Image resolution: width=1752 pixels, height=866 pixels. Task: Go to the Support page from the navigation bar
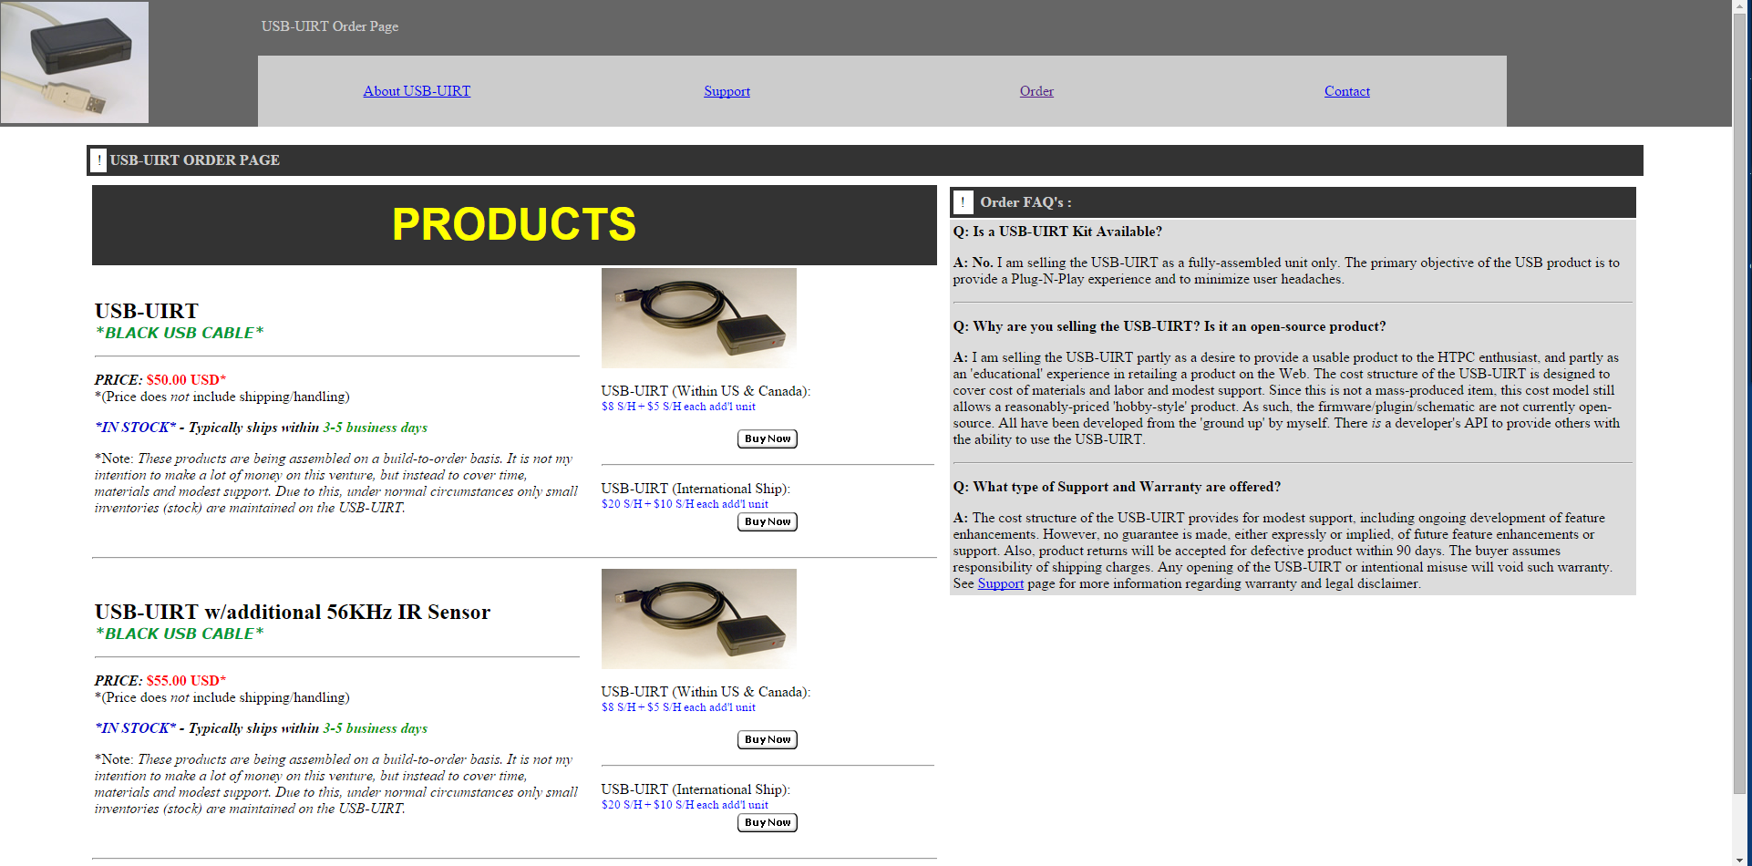727,91
